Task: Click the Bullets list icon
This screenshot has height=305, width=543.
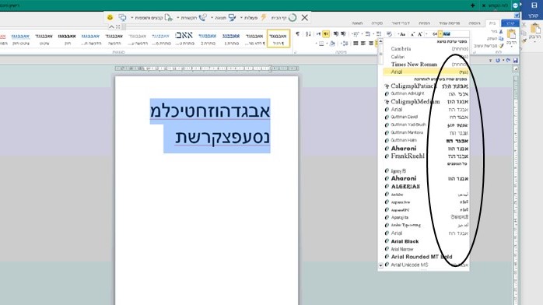Action: [x=379, y=34]
